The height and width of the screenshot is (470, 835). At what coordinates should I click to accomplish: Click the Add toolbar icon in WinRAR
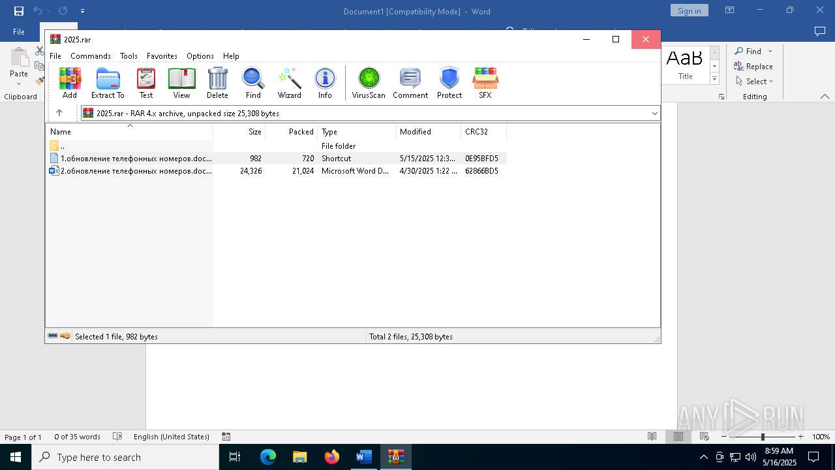70,83
